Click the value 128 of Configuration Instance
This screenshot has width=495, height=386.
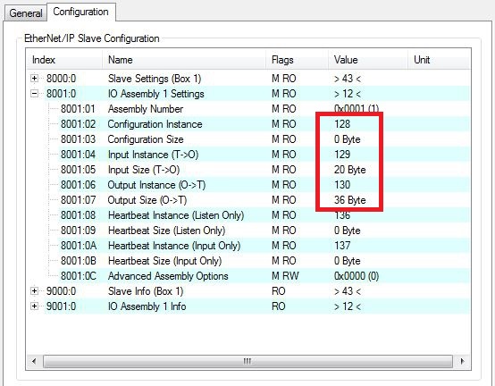point(342,124)
